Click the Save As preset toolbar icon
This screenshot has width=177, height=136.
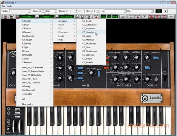click(x=12, y=17)
